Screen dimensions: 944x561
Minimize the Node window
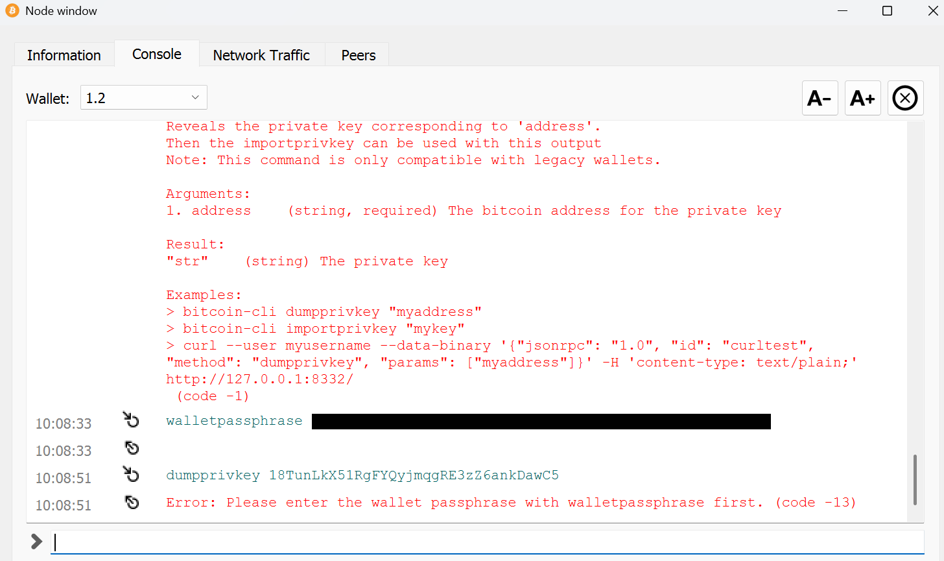tap(842, 11)
